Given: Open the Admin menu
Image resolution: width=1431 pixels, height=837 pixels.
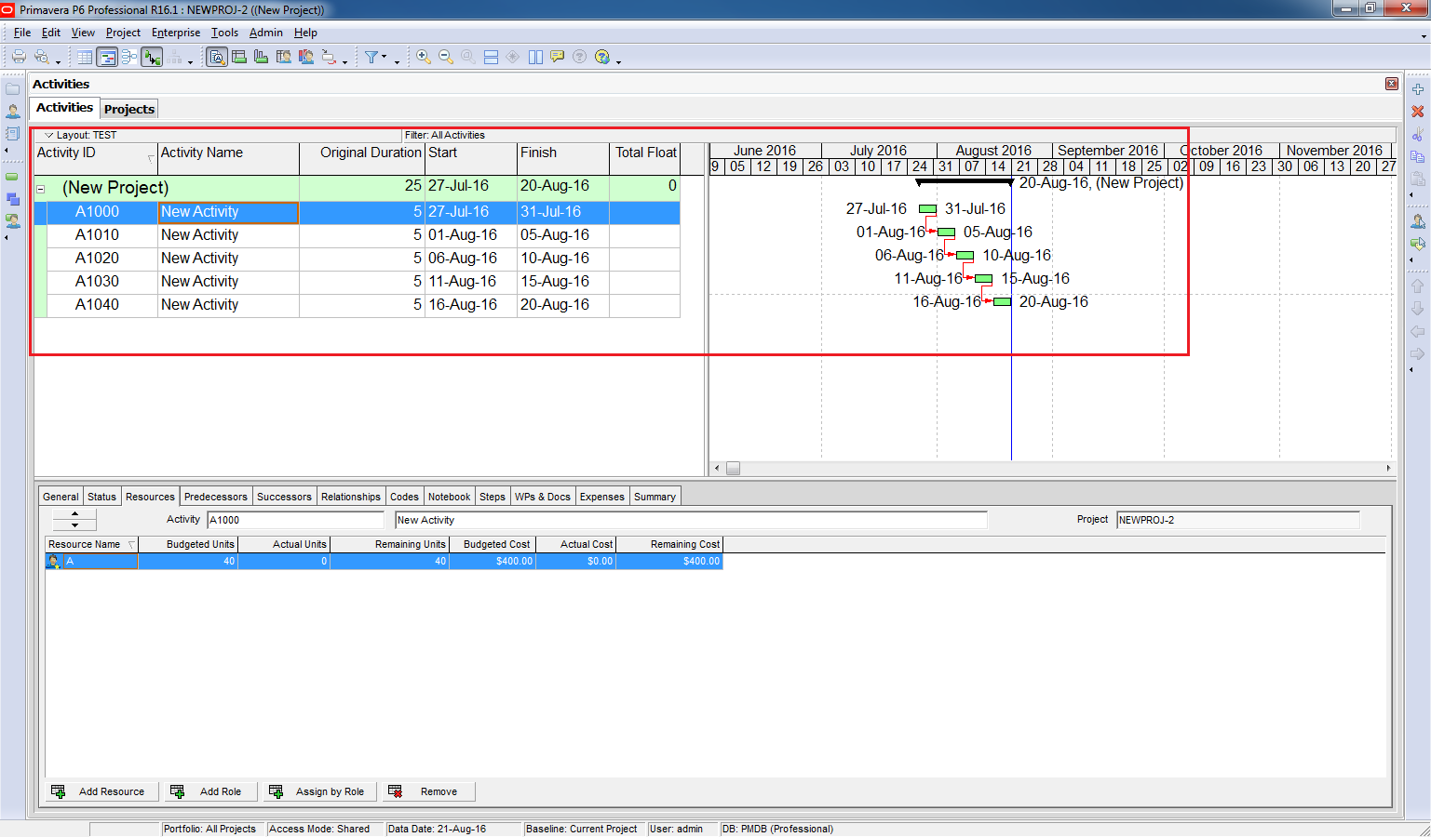Looking at the screenshot, I should tap(265, 33).
